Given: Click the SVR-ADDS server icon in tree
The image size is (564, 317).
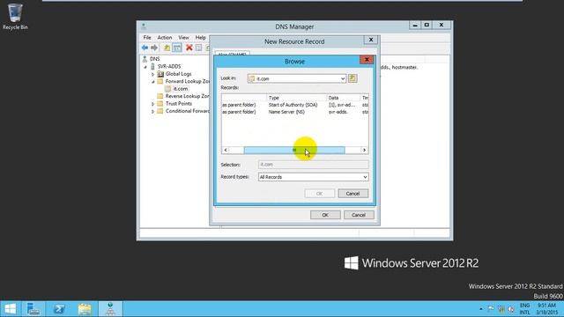Looking at the screenshot, I should (152, 67).
